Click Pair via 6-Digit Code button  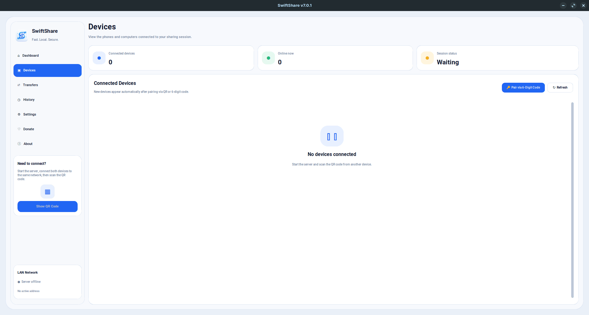pyautogui.click(x=523, y=88)
